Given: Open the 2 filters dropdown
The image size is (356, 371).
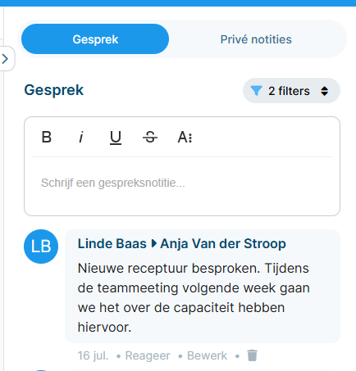Looking at the screenshot, I should 291,91.
